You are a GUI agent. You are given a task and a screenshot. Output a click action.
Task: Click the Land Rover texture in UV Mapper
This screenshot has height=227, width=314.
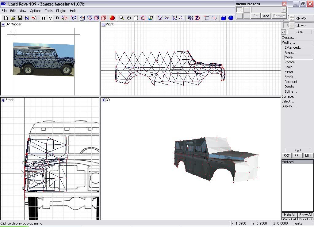[44, 59]
